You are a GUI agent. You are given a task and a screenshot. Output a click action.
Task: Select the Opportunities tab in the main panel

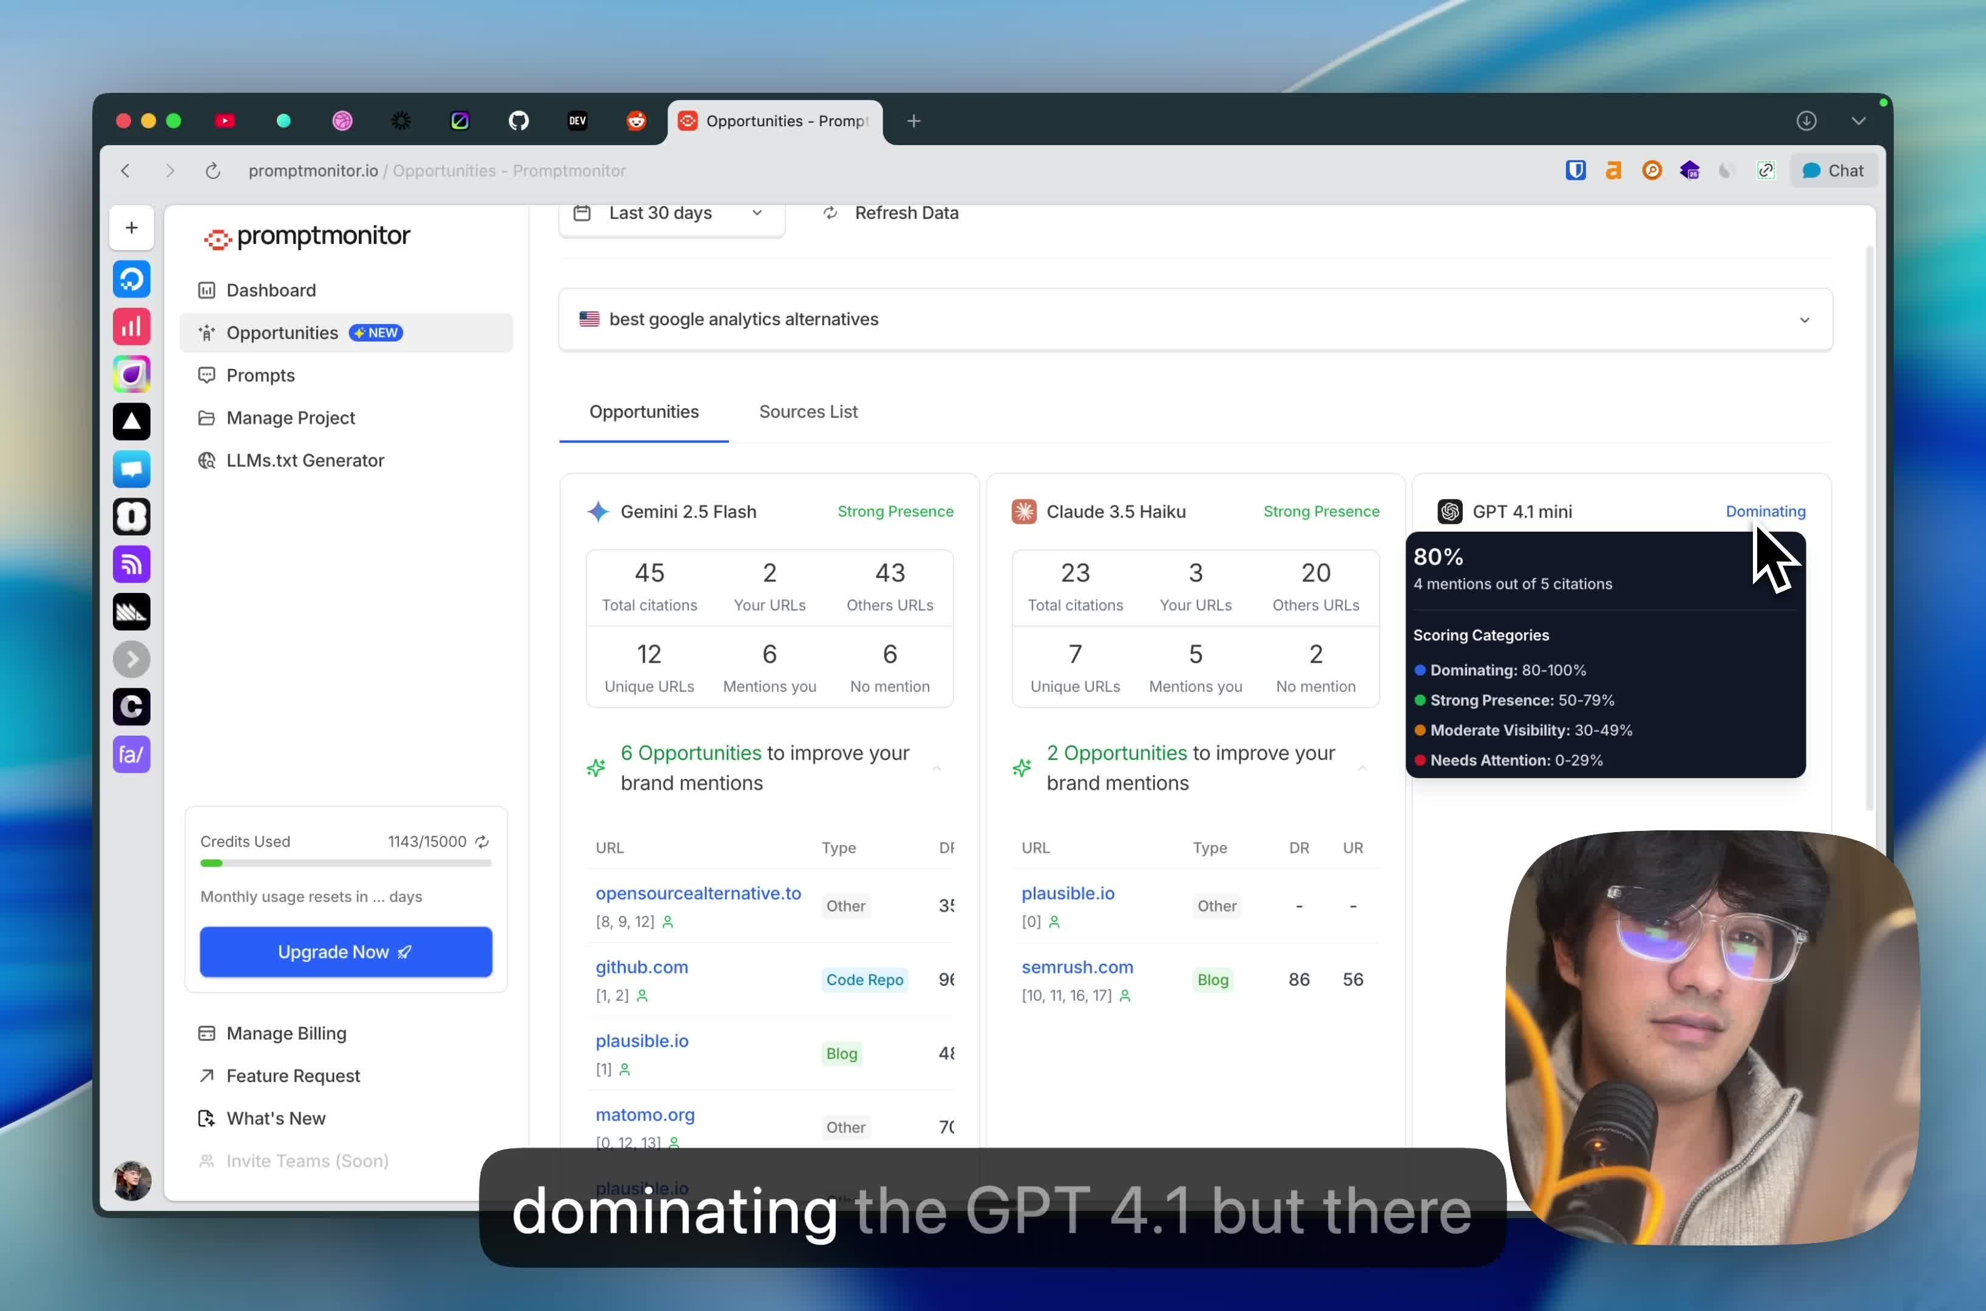point(644,412)
